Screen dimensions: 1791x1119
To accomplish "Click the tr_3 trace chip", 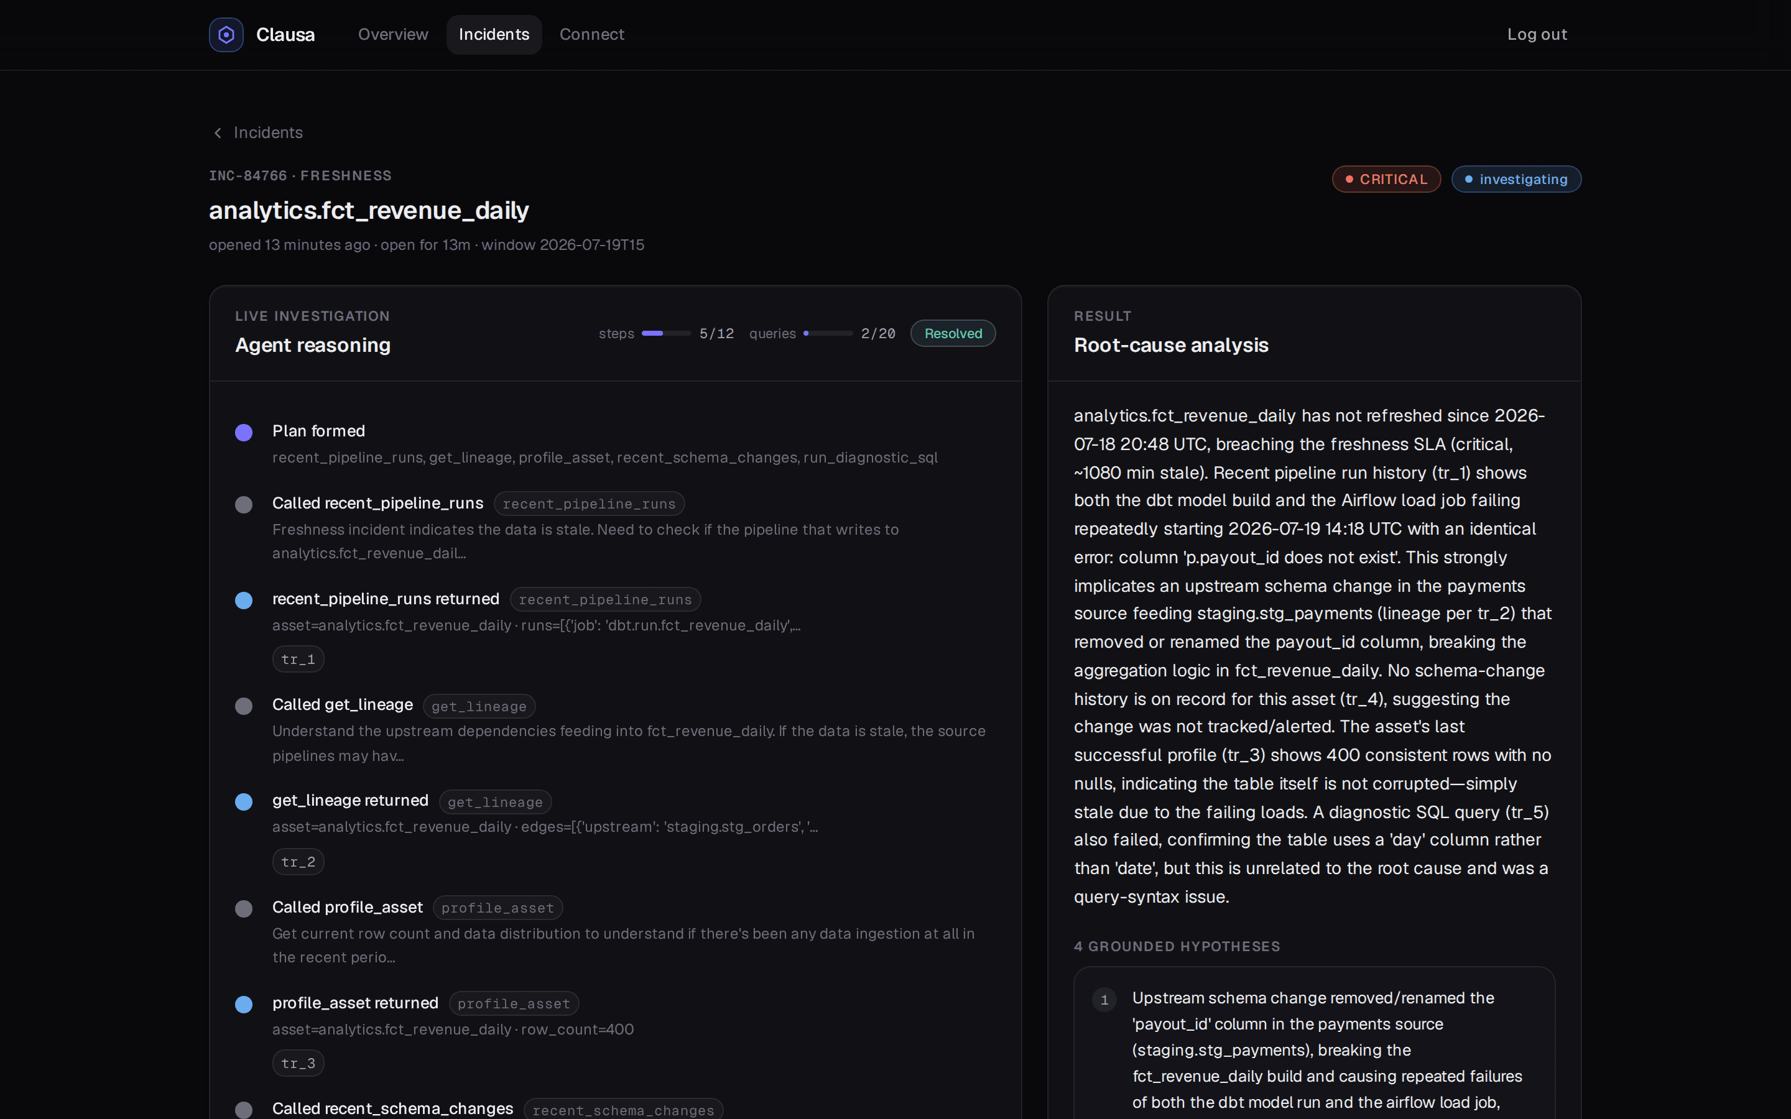I will (298, 1064).
